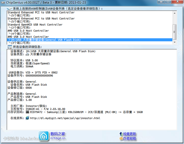This screenshot has height=144, width=184.
Task: Click the device list scrollbar thumb
Action: tap(175, 32)
